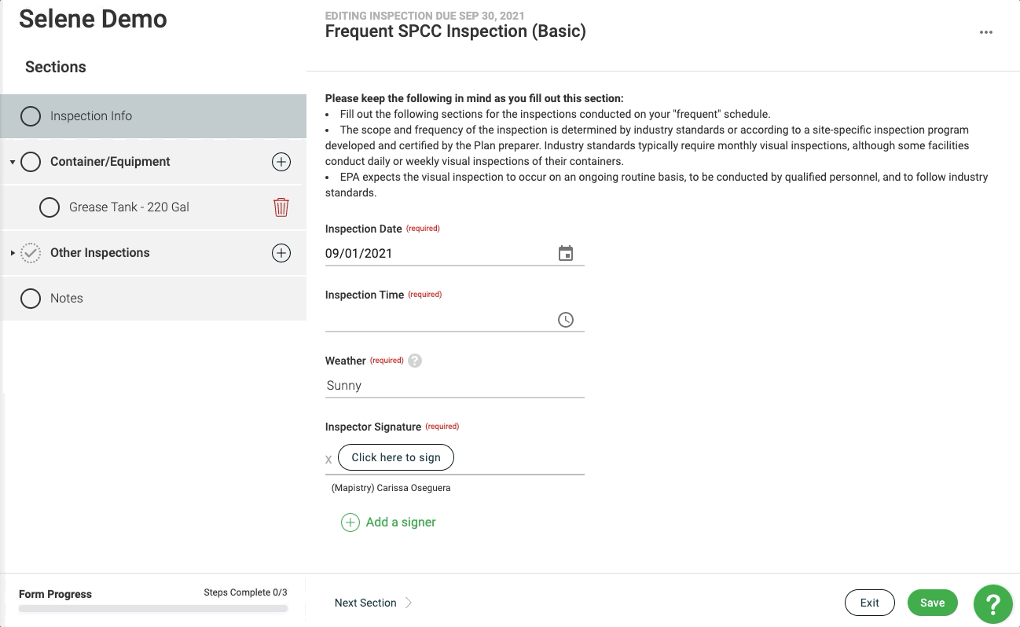Viewport: 1020px width, 627px height.
Task: Click here to sign button
Action: tap(396, 457)
